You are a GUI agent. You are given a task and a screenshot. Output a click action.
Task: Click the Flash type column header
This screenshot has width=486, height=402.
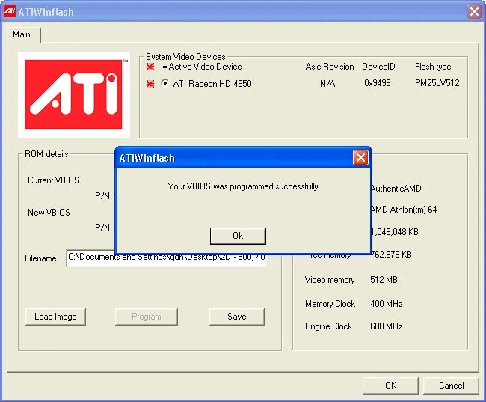click(x=433, y=67)
